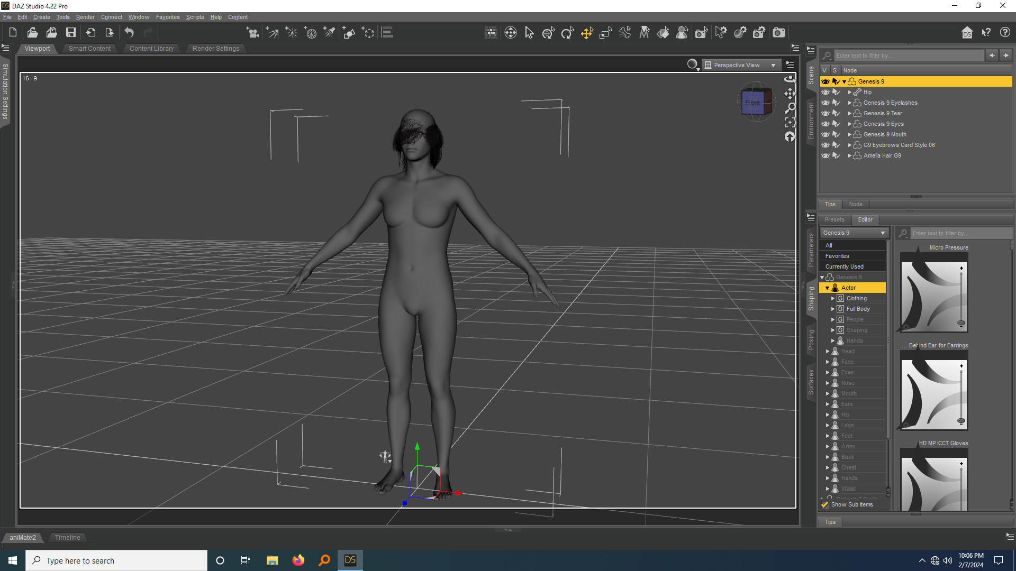
Task: Click the Scene filter text field
Action: tap(908, 56)
